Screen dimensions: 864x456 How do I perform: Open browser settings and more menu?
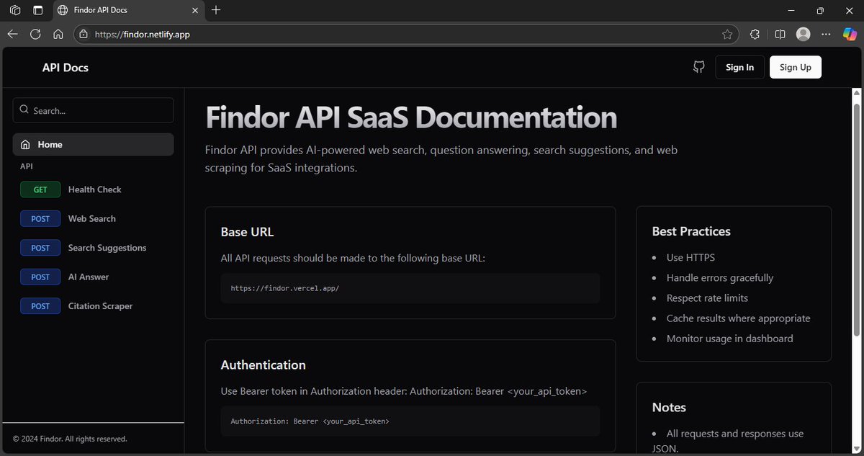827,34
